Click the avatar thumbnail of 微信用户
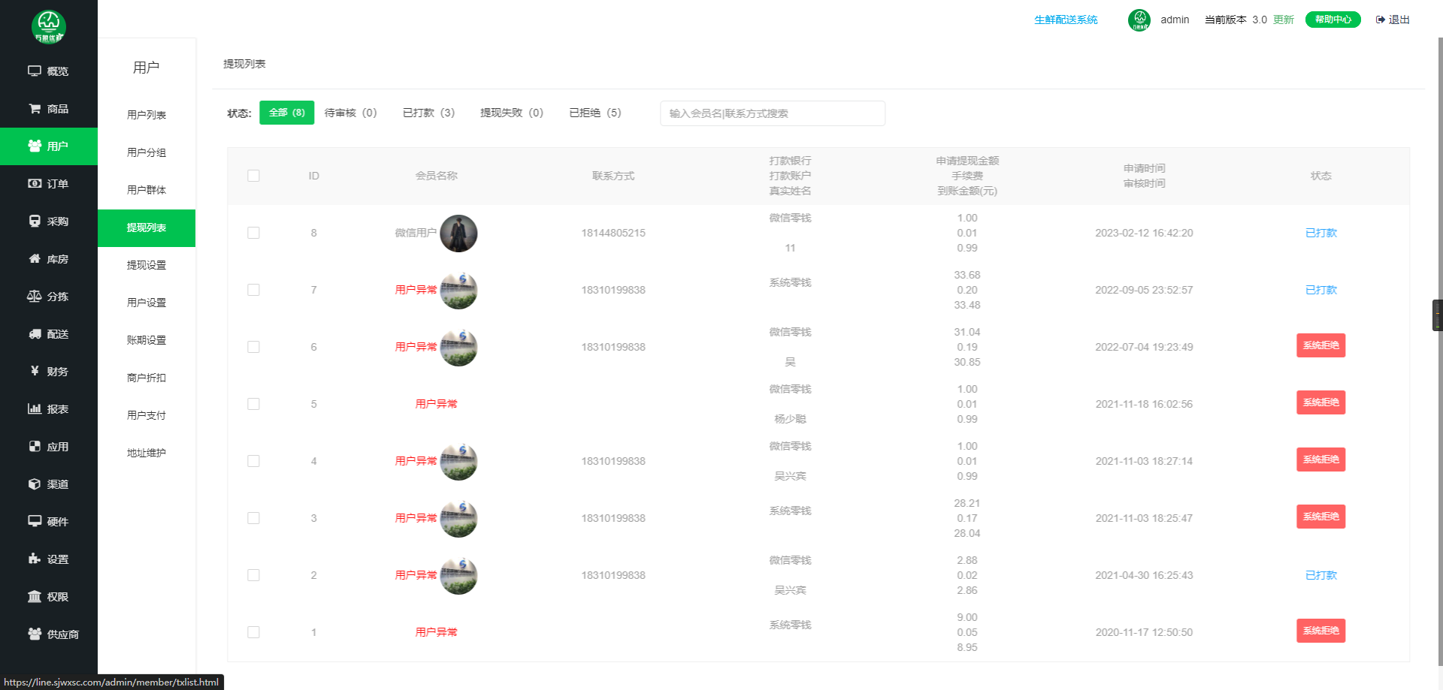1443x690 pixels. 458,233
